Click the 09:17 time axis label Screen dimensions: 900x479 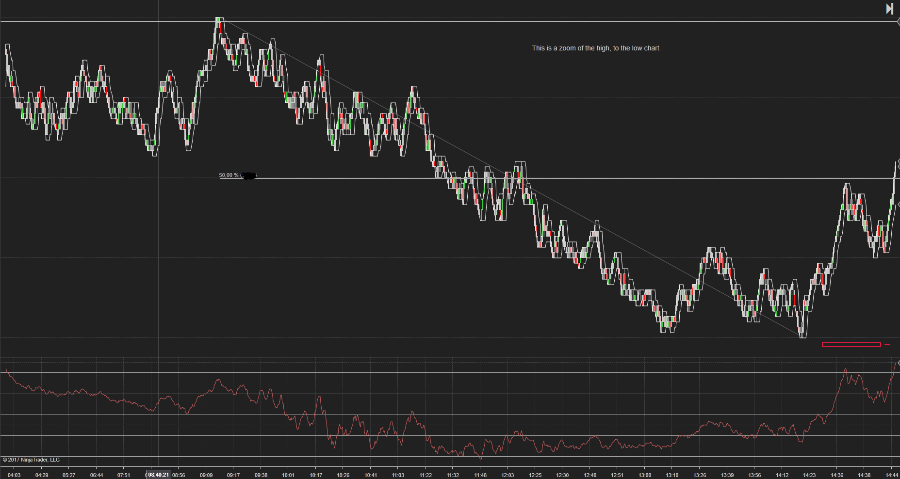[x=233, y=475]
